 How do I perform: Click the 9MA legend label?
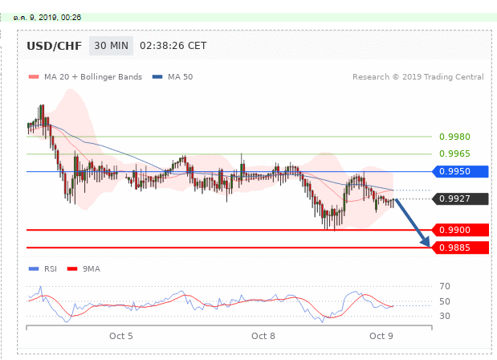(92, 269)
